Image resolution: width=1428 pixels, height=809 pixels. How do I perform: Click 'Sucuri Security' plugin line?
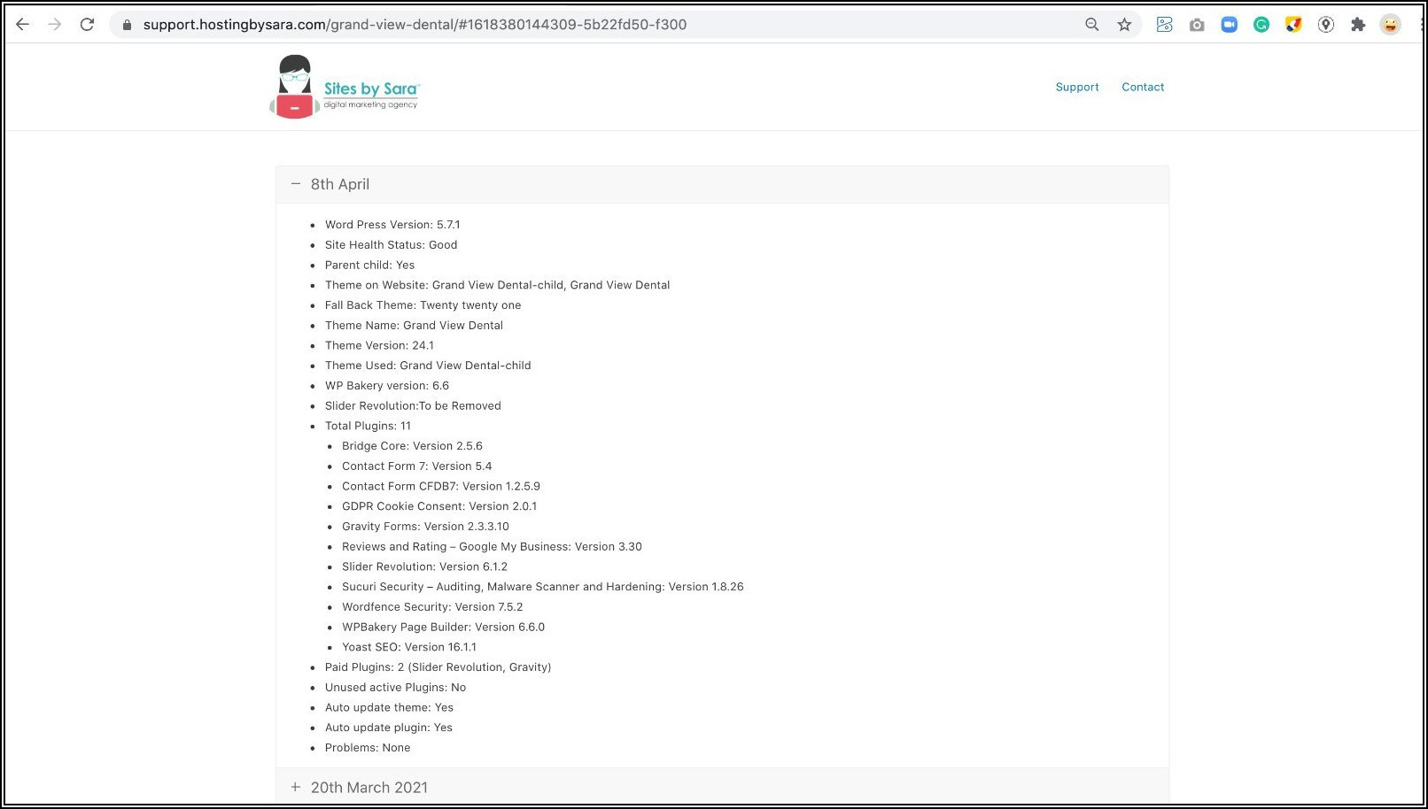pos(543,587)
